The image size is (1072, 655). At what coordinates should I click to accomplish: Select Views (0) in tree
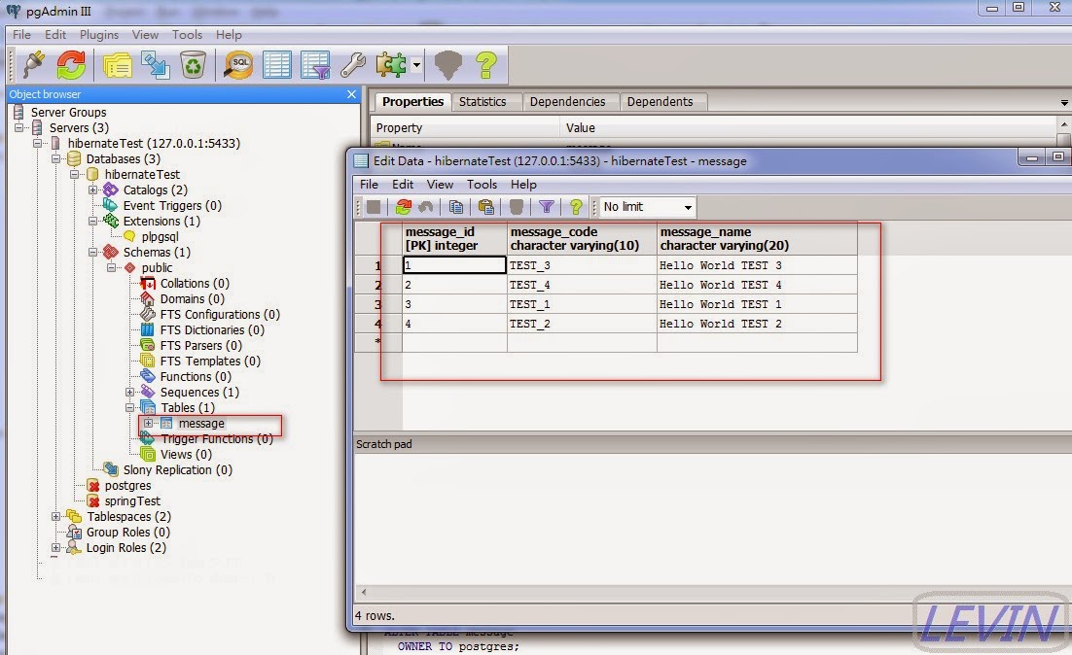click(186, 455)
